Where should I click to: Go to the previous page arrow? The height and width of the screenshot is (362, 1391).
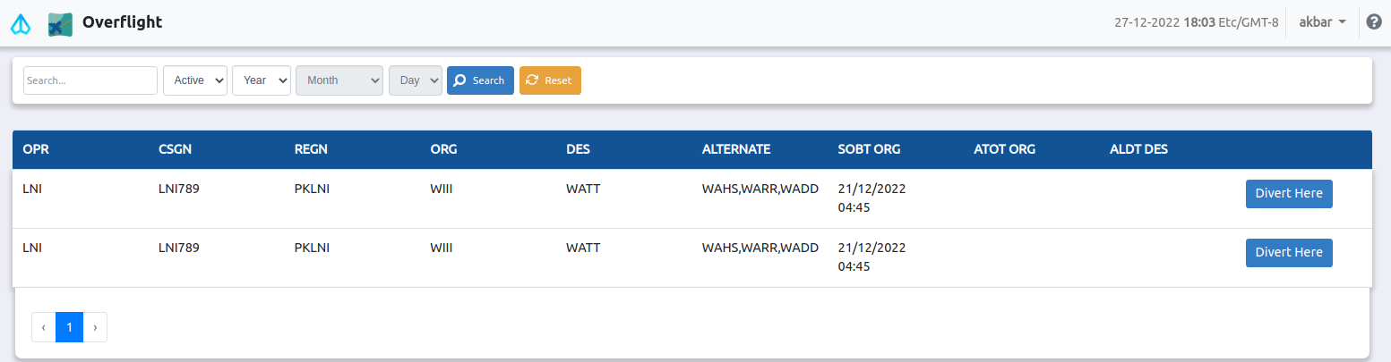click(x=44, y=327)
